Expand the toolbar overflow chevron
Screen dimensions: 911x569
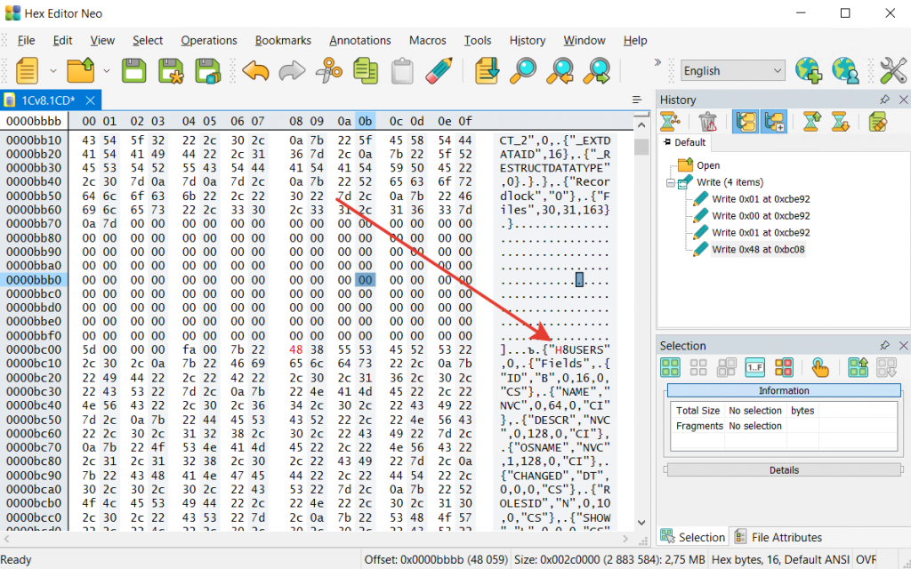[657, 62]
